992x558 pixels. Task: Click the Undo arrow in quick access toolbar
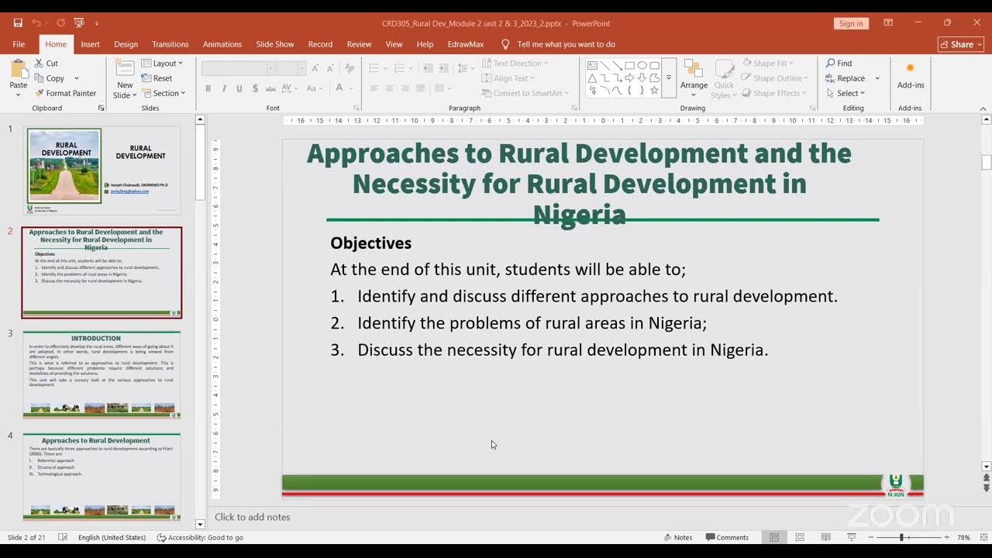(36, 23)
